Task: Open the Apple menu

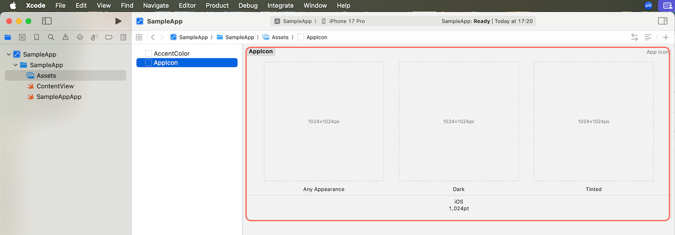Action: pos(13,5)
